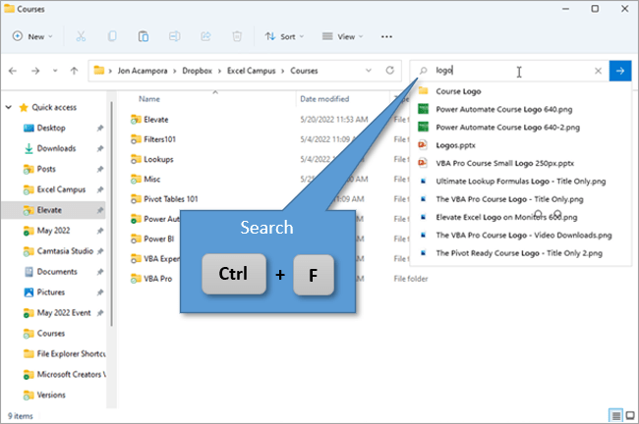Click the search arrow button
639x424 pixels.
pos(619,71)
